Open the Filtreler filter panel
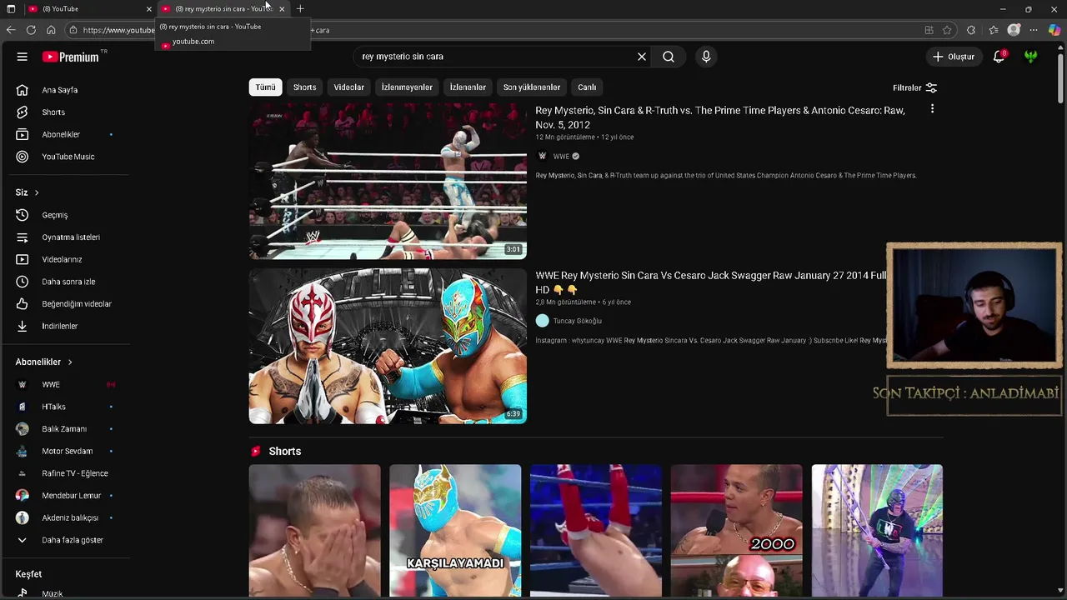This screenshot has width=1067, height=600. [x=914, y=87]
